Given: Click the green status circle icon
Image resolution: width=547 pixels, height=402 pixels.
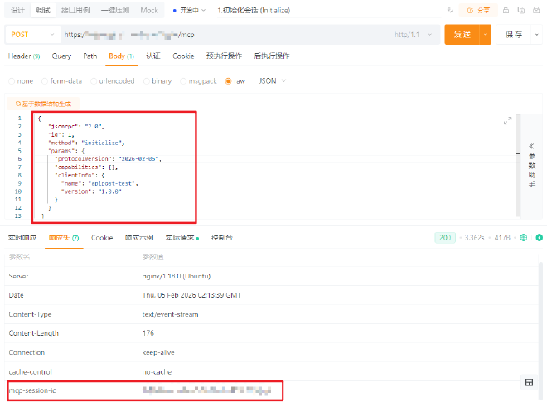Looking at the screenshot, I should (539, 238).
